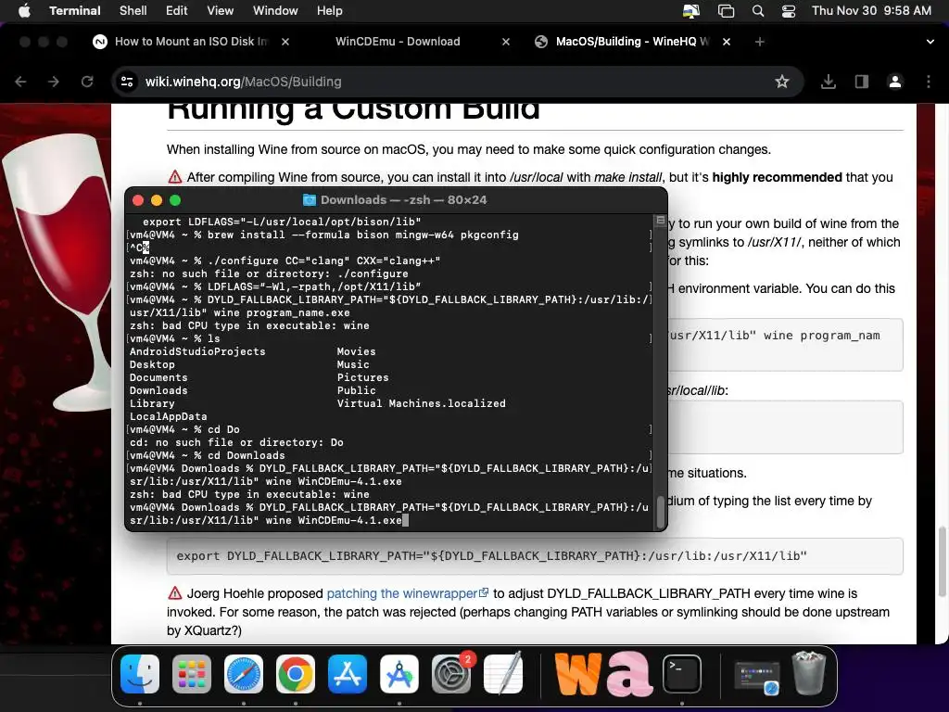
Task: Open the Chrome three-dot menu
Action: pos(929,82)
